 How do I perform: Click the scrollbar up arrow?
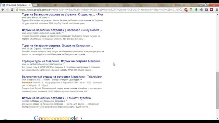218,14
